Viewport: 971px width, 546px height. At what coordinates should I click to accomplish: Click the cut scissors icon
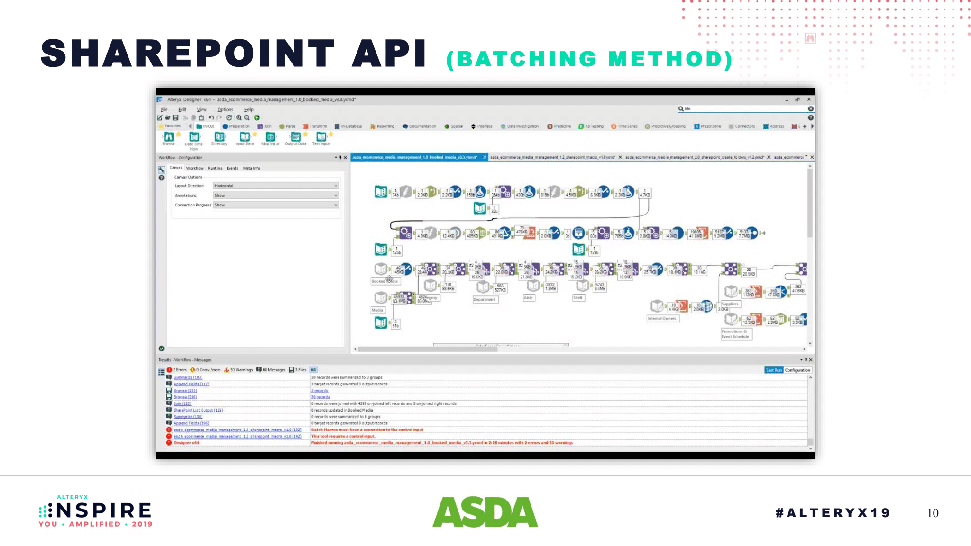[x=185, y=118]
